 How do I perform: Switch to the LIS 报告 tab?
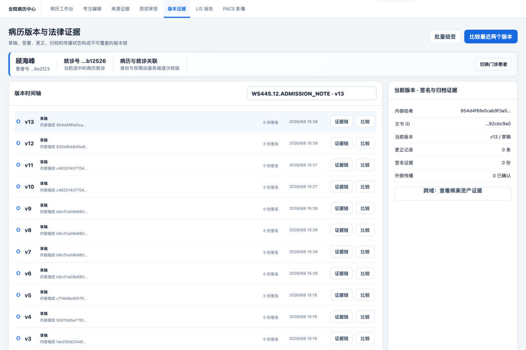pos(204,9)
